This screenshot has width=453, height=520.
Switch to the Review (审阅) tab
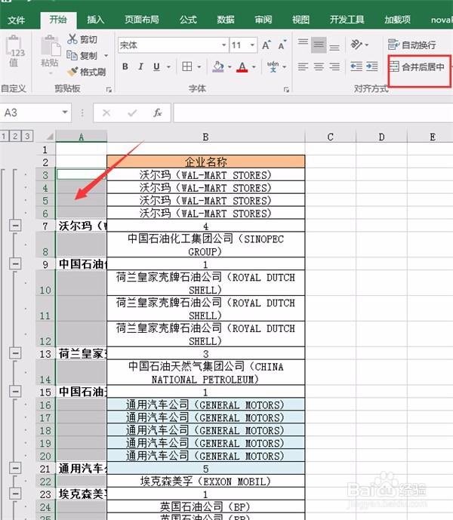(263, 20)
